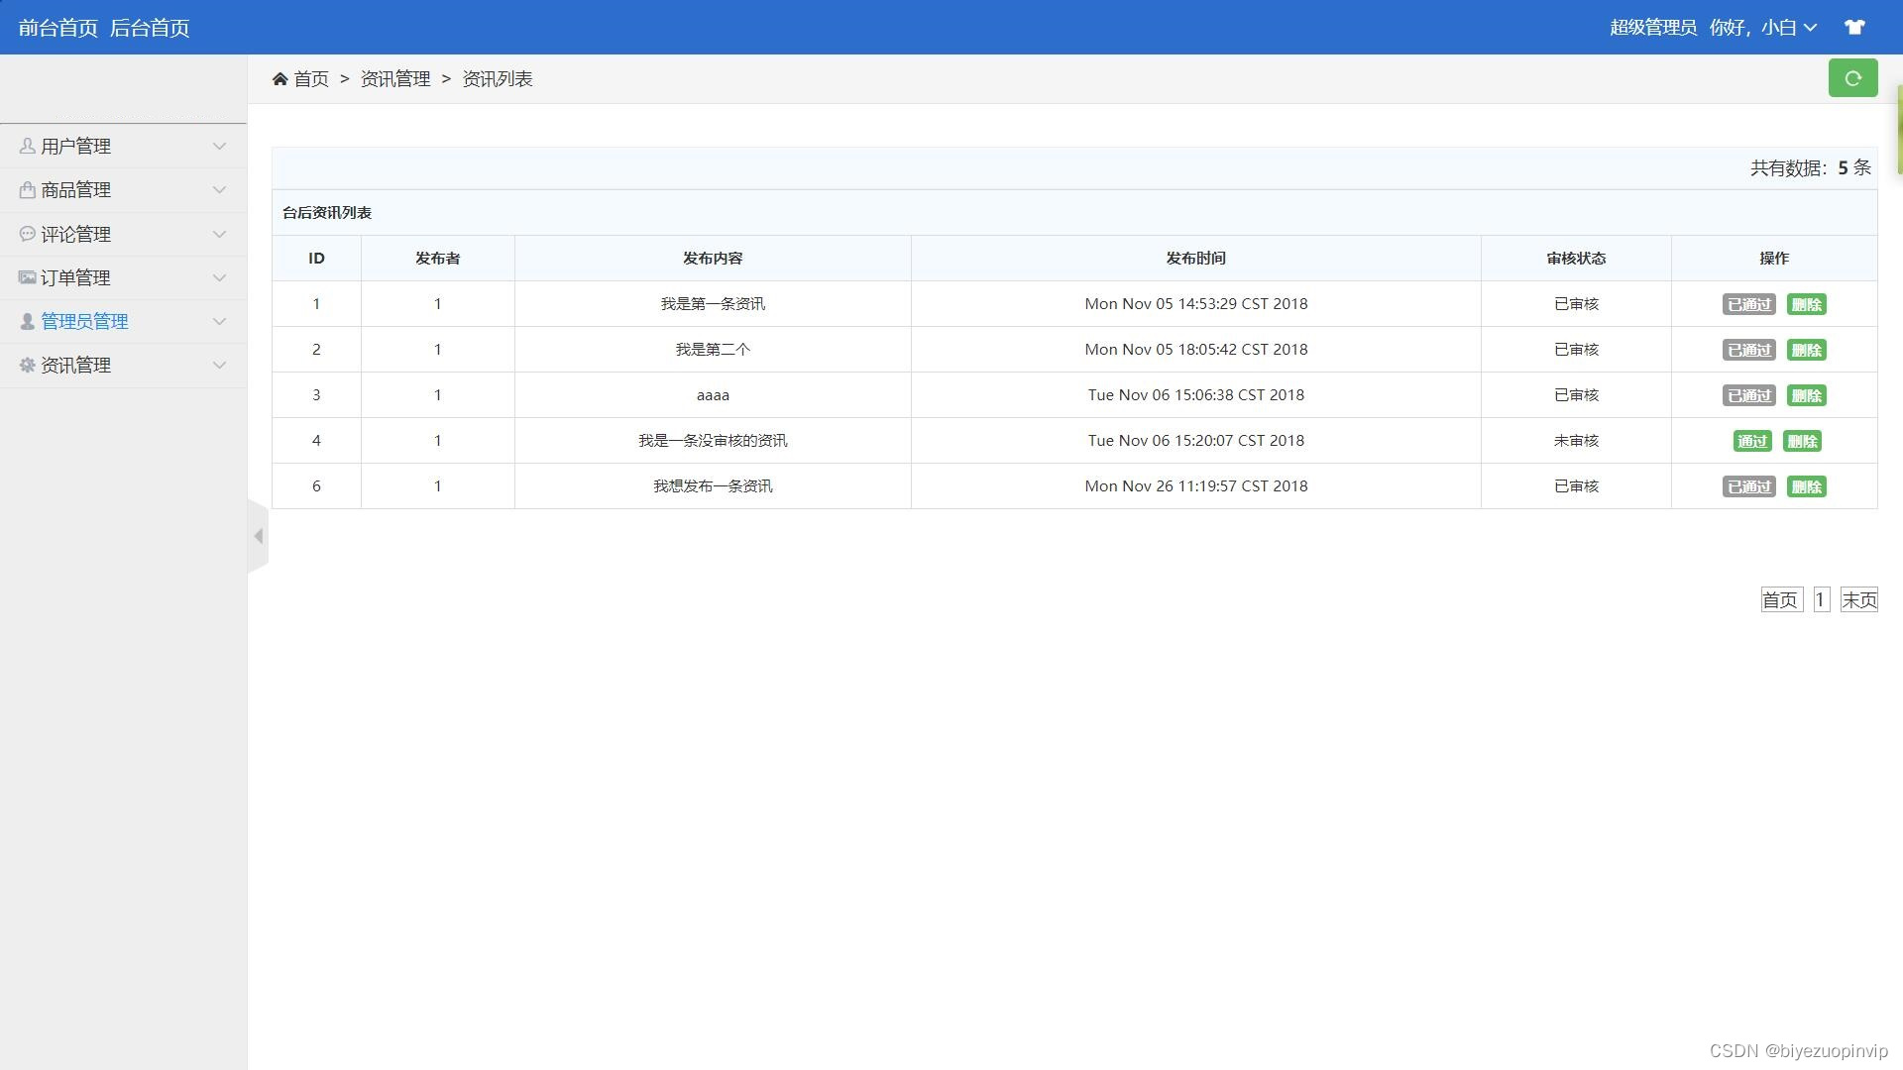
Task: Click 已通过 status badge for news ID 1
Action: point(1748,304)
